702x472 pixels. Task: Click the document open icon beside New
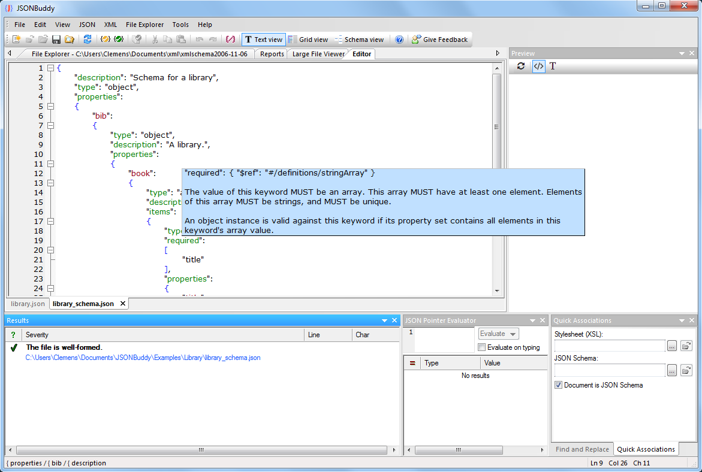click(29, 40)
